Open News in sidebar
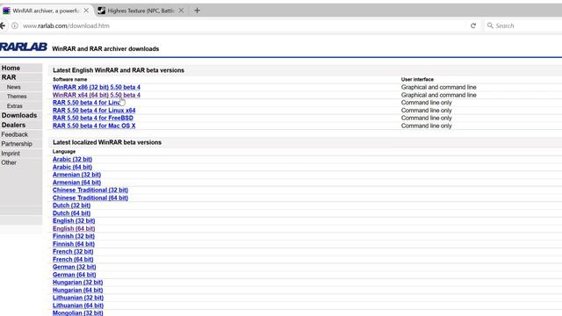Screen dimensions: 562x316 point(14,87)
